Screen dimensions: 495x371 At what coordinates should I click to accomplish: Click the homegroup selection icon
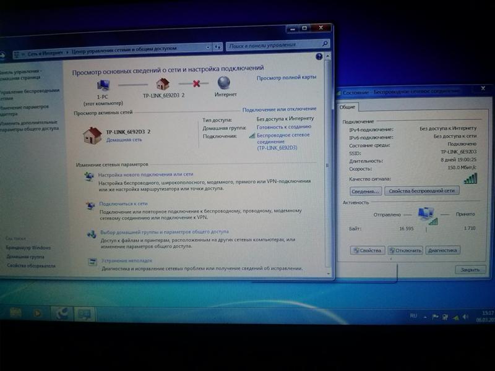click(92, 234)
